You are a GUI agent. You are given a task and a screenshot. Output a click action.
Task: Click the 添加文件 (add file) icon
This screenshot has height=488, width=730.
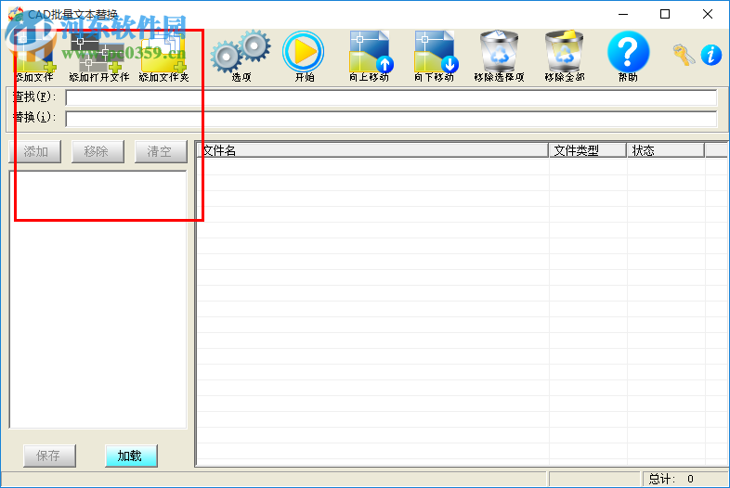35,56
